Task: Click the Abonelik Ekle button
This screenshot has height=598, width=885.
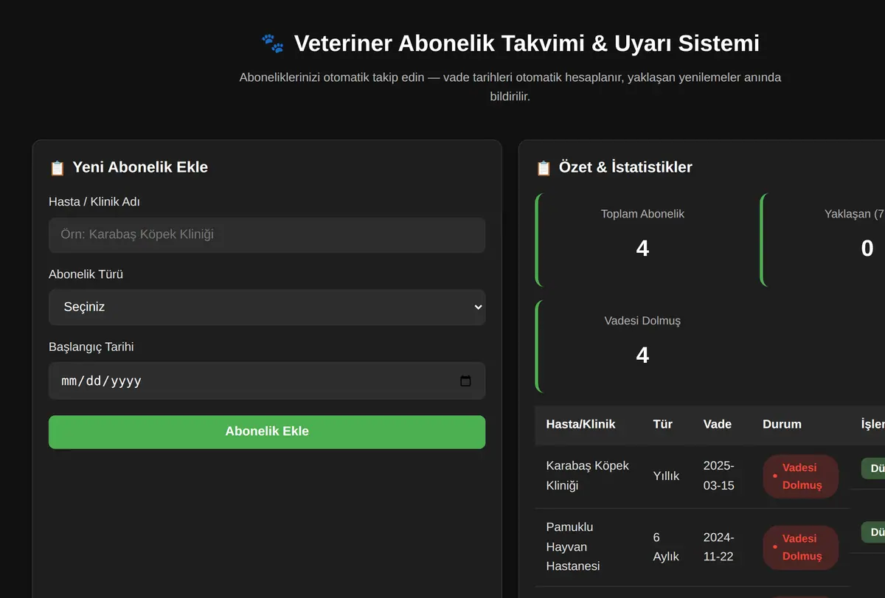Action: tap(267, 432)
